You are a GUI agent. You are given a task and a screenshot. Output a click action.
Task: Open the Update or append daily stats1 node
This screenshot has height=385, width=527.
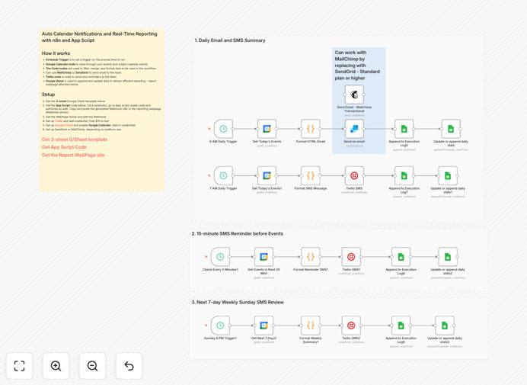(448, 175)
